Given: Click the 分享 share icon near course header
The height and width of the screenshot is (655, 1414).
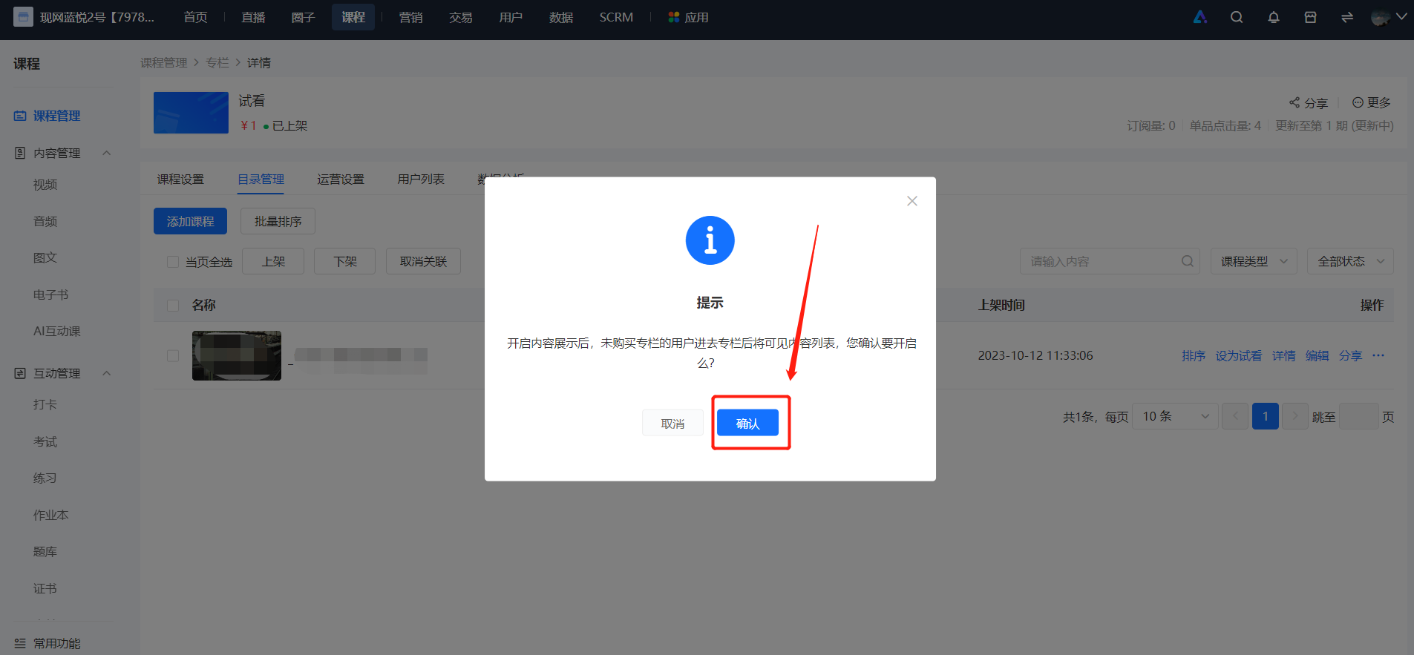Looking at the screenshot, I should click(1294, 102).
